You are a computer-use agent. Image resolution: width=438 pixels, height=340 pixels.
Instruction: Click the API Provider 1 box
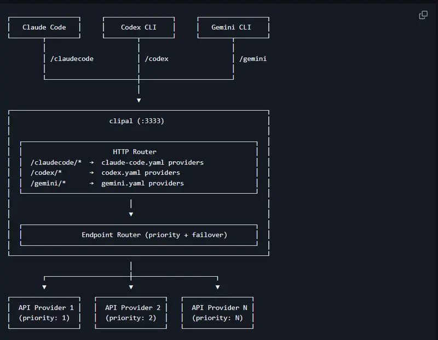tap(44, 313)
